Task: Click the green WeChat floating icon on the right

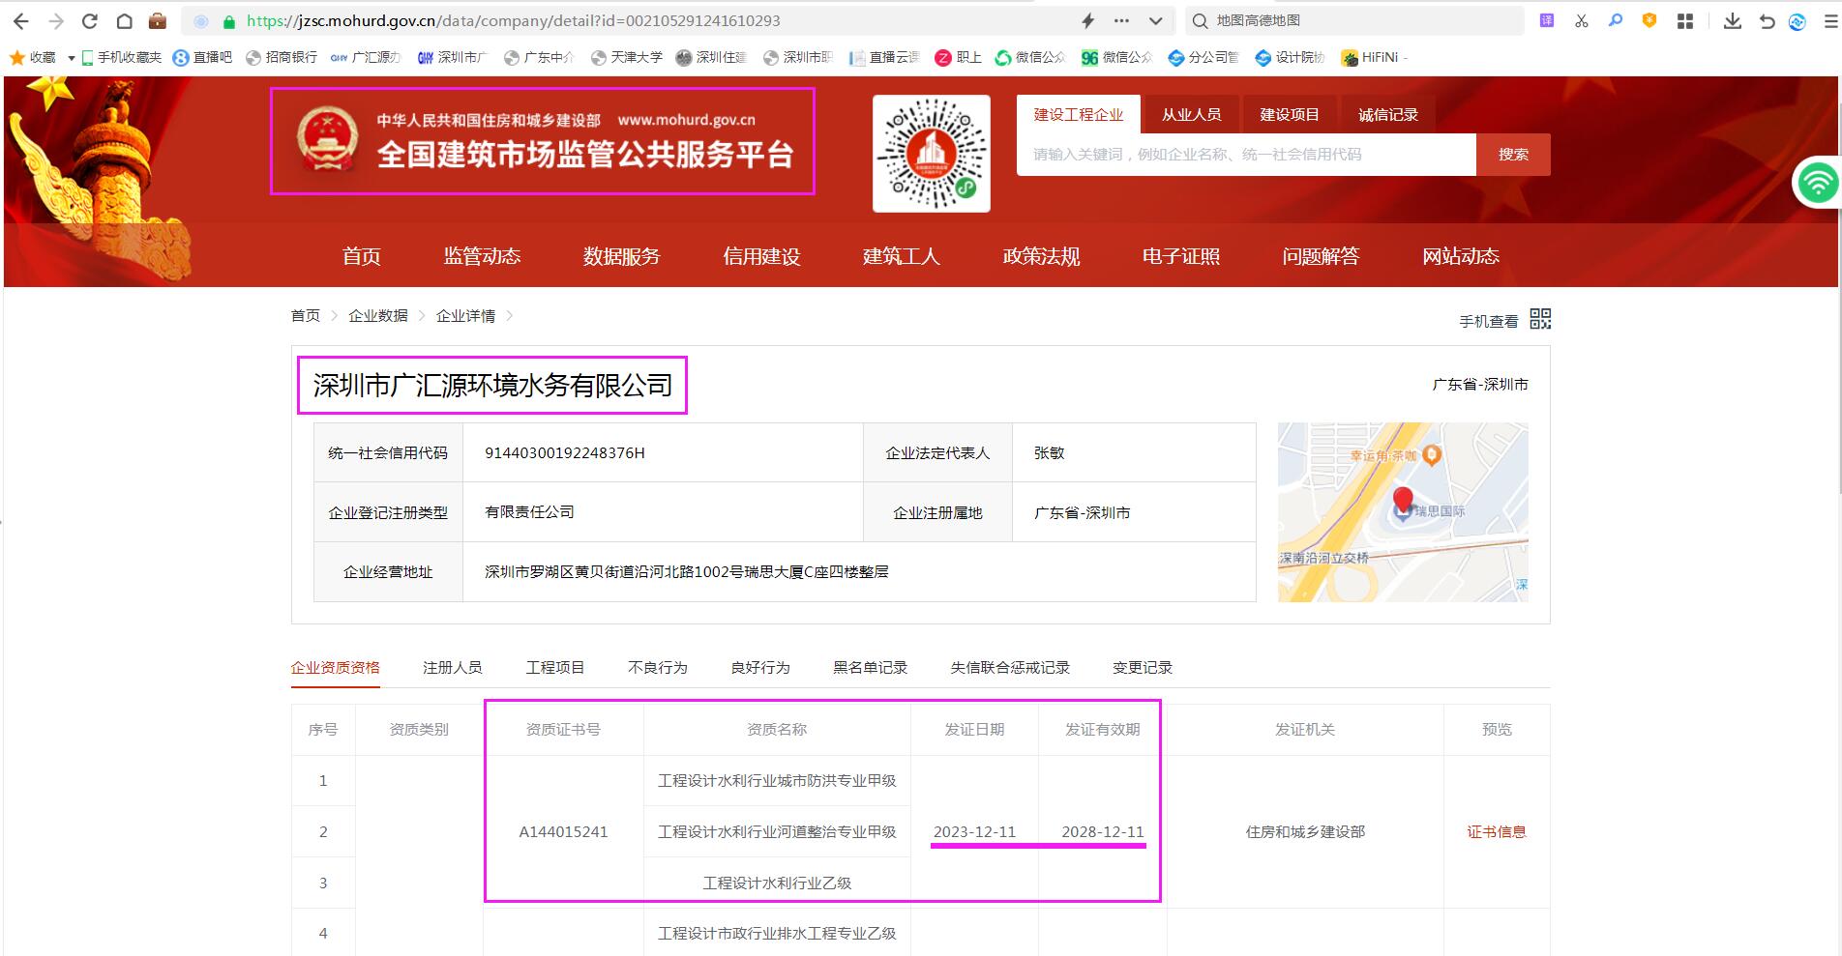Action: (1820, 182)
